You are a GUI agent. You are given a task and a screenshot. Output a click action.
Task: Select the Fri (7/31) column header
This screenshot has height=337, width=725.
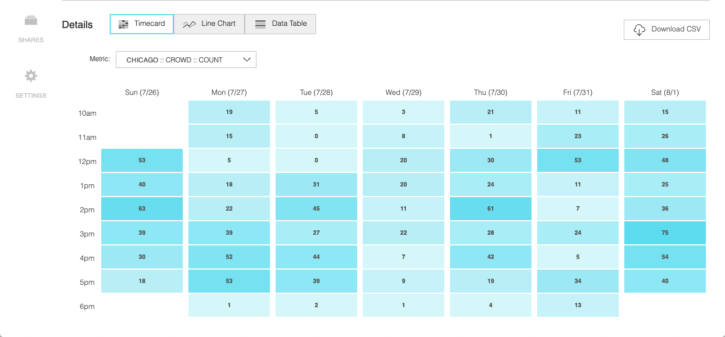pos(578,92)
